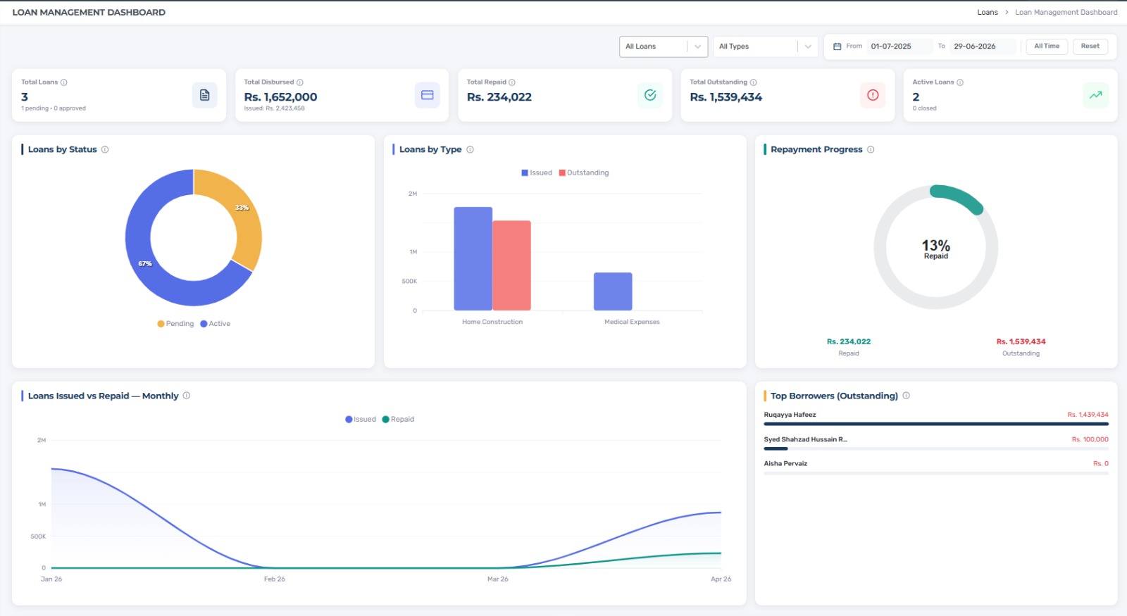This screenshot has width=1127, height=616.
Task: Click the info icon next to Top Borrowers
Action: pos(907,396)
